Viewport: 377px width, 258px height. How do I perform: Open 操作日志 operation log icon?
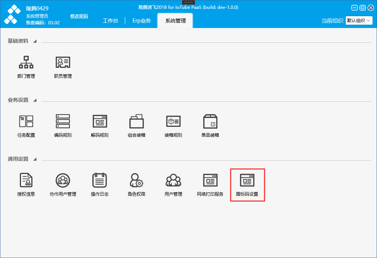(x=100, y=180)
